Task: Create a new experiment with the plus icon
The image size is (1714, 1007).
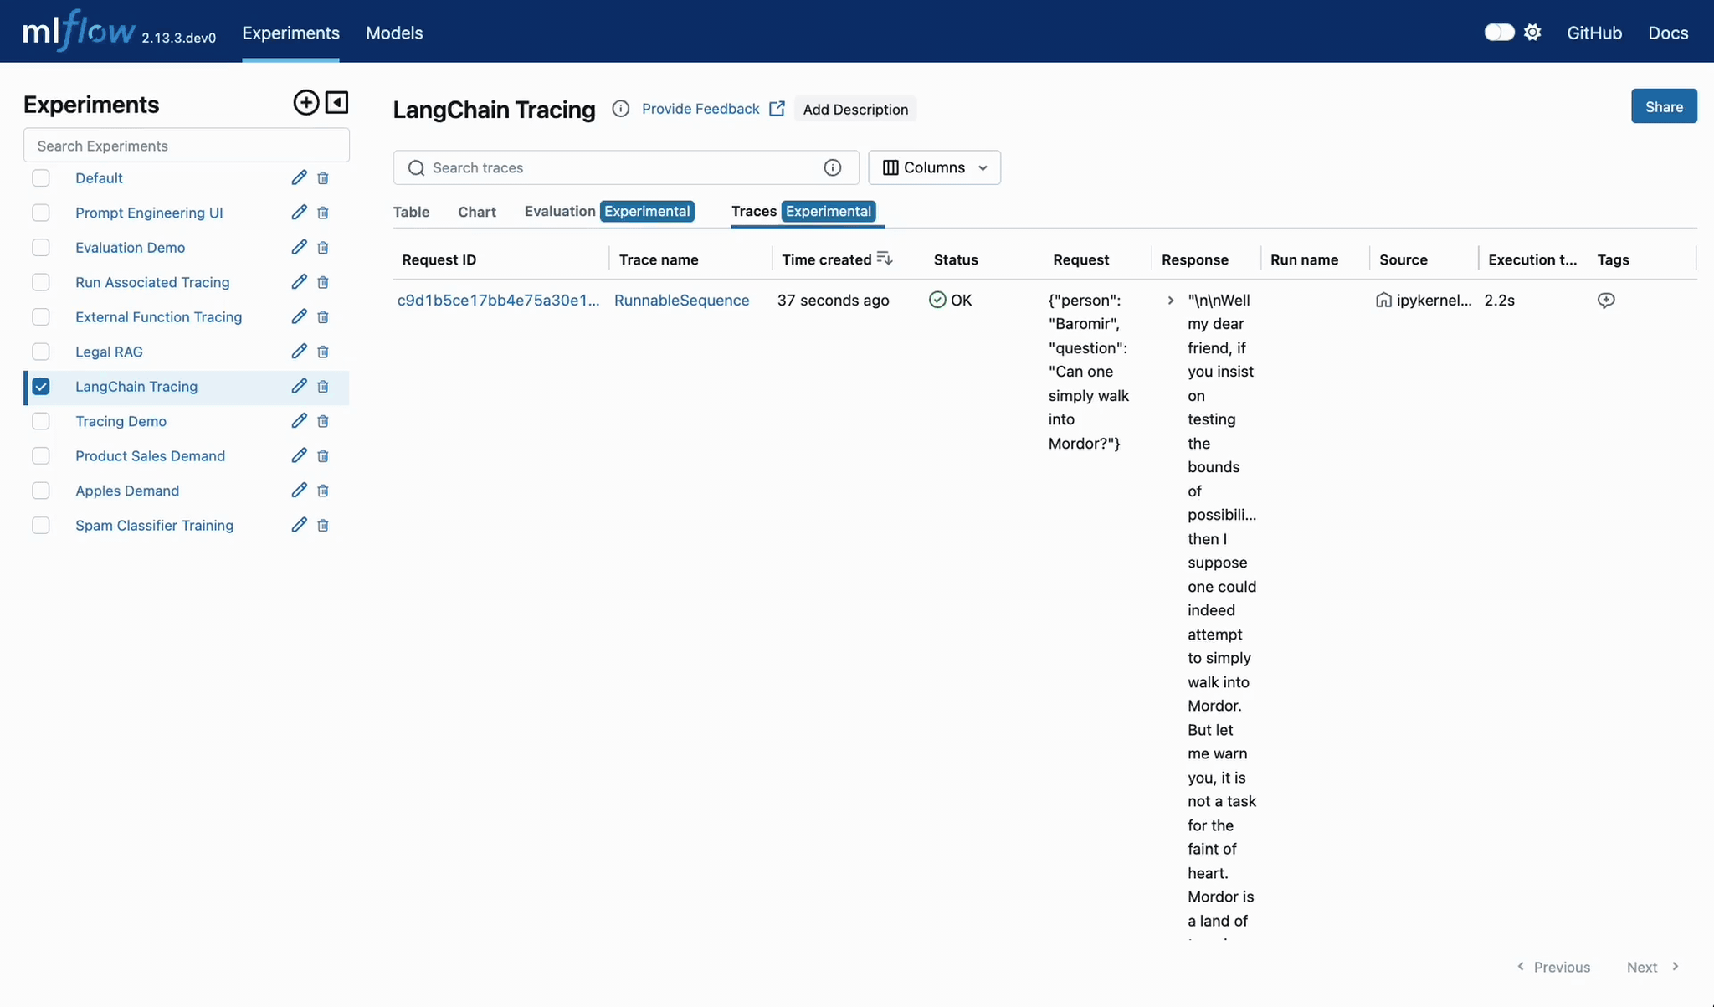Action: pyautogui.click(x=305, y=102)
